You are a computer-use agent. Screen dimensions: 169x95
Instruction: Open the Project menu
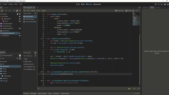tap(5, 4)
